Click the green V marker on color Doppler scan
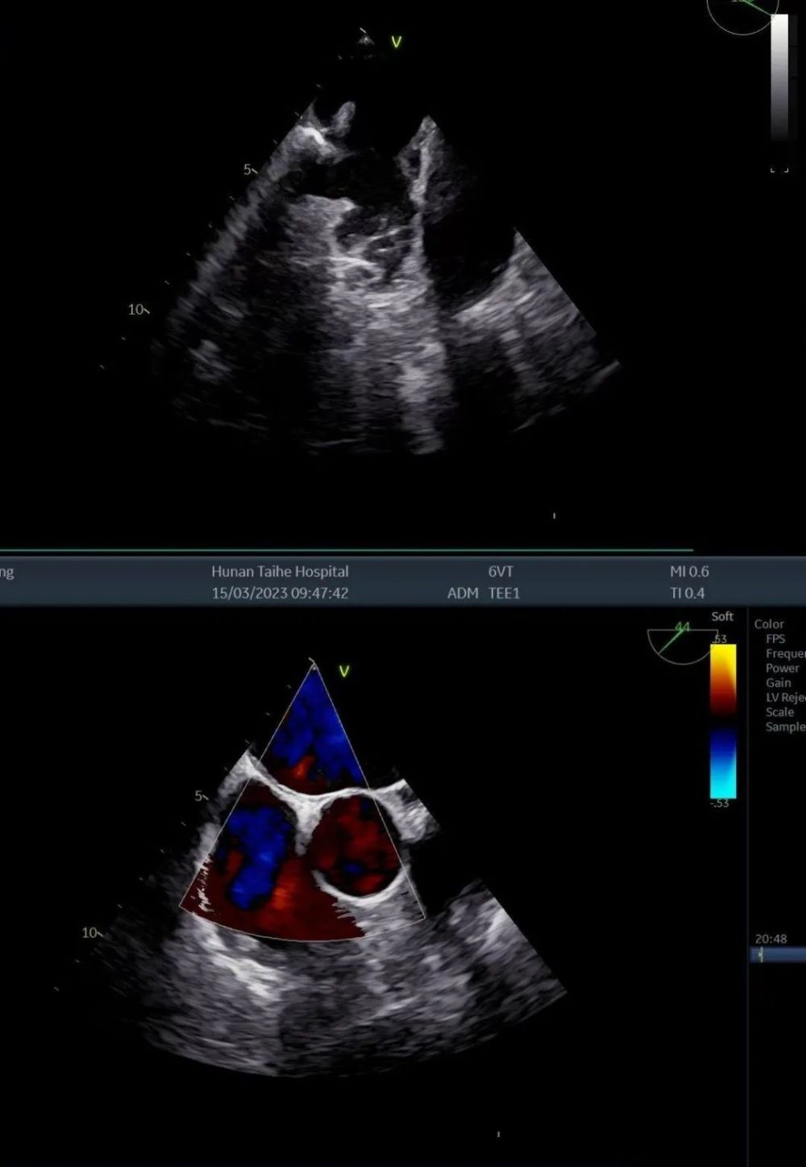 (344, 671)
